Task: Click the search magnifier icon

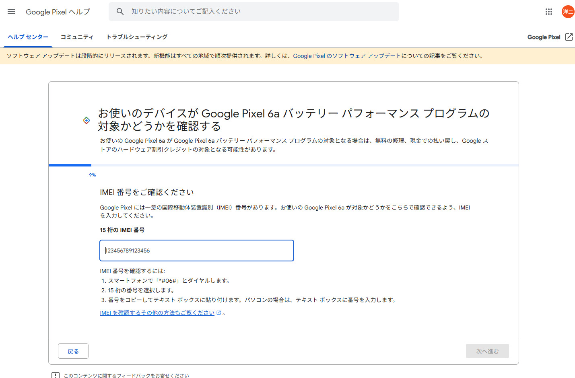Action: (x=120, y=12)
